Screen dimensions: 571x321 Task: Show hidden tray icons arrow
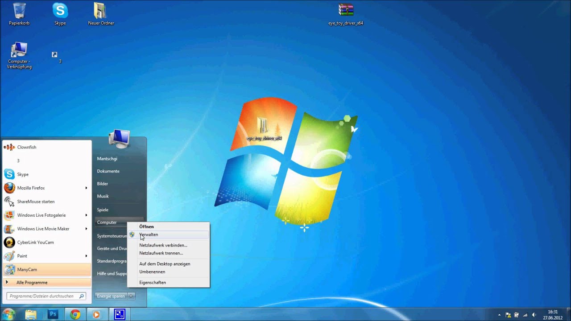coord(499,315)
